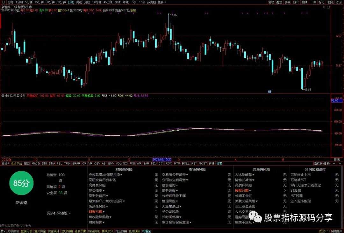Open 更多 indicators on the indicator bar
Viewport: 344px width, 233px height.
coord(211,164)
